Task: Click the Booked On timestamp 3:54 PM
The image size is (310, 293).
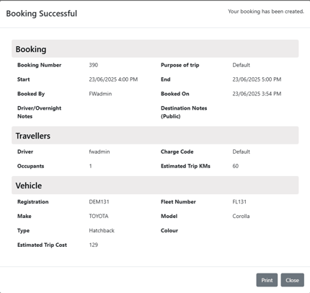Action: pos(257,94)
